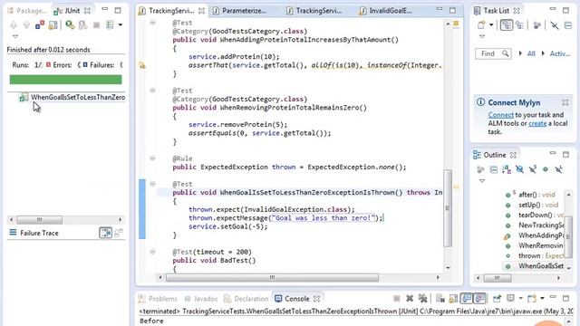Toggle Hide Non-Public Members in Outline
Screen dimensions: 580x326
click(x=546, y=169)
